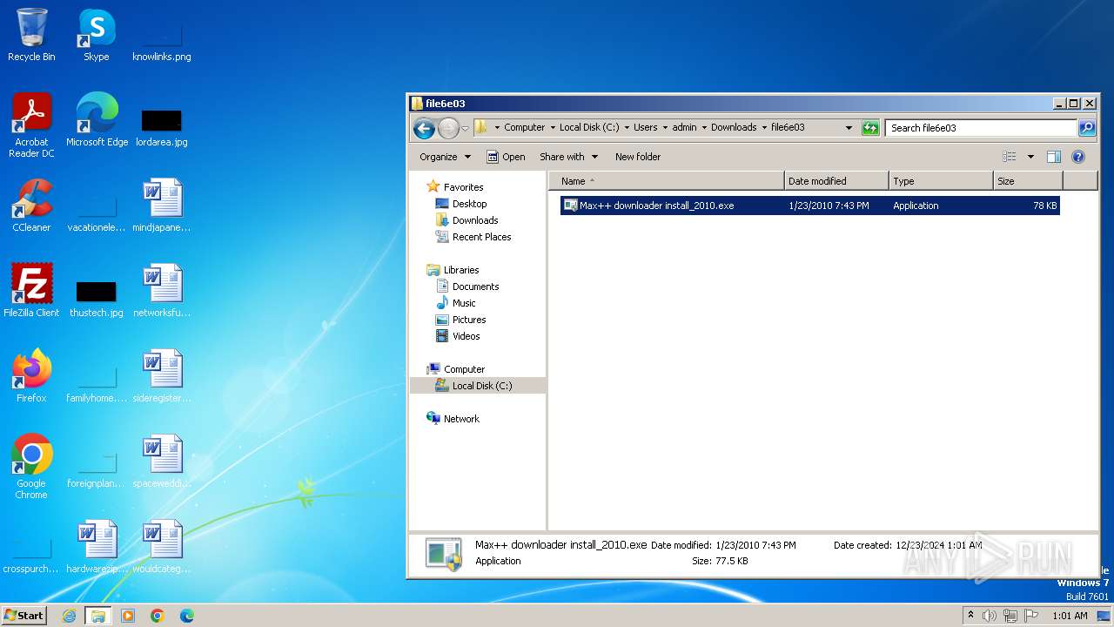Click the Downloads breadcrumb segment
Image resolution: width=1114 pixels, height=627 pixels.
734,127
